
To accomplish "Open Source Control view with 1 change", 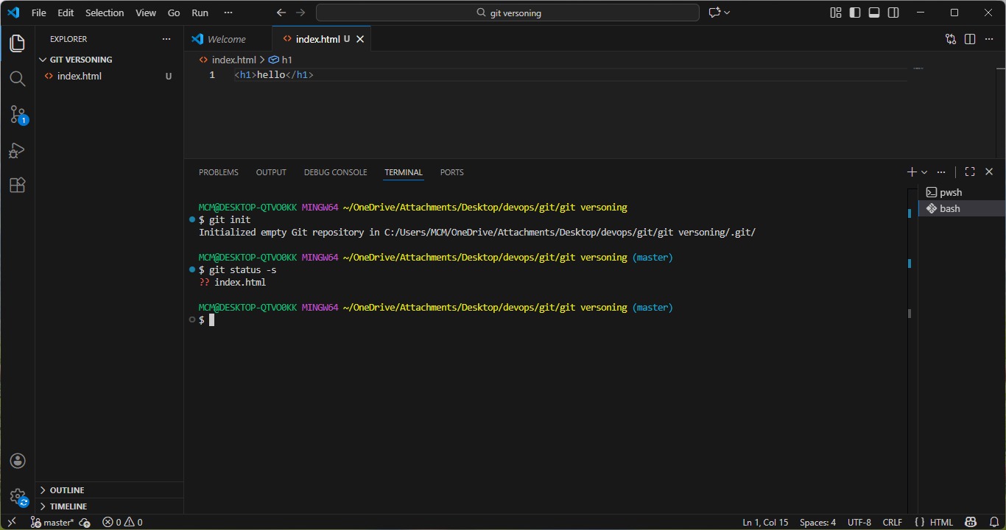I will [x=18, y=114].
